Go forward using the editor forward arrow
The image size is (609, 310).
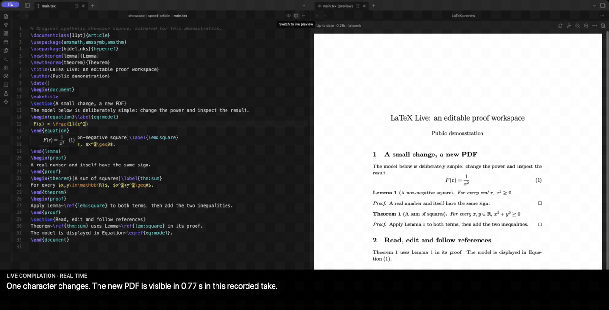point(27,16)
